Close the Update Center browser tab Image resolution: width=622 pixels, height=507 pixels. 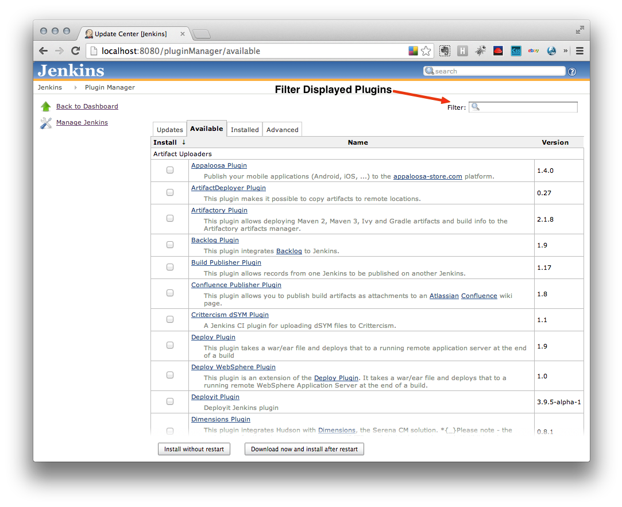(x=183, y=34)
